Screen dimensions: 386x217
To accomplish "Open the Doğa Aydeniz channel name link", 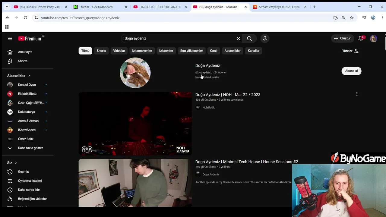I will pos(208,65).
